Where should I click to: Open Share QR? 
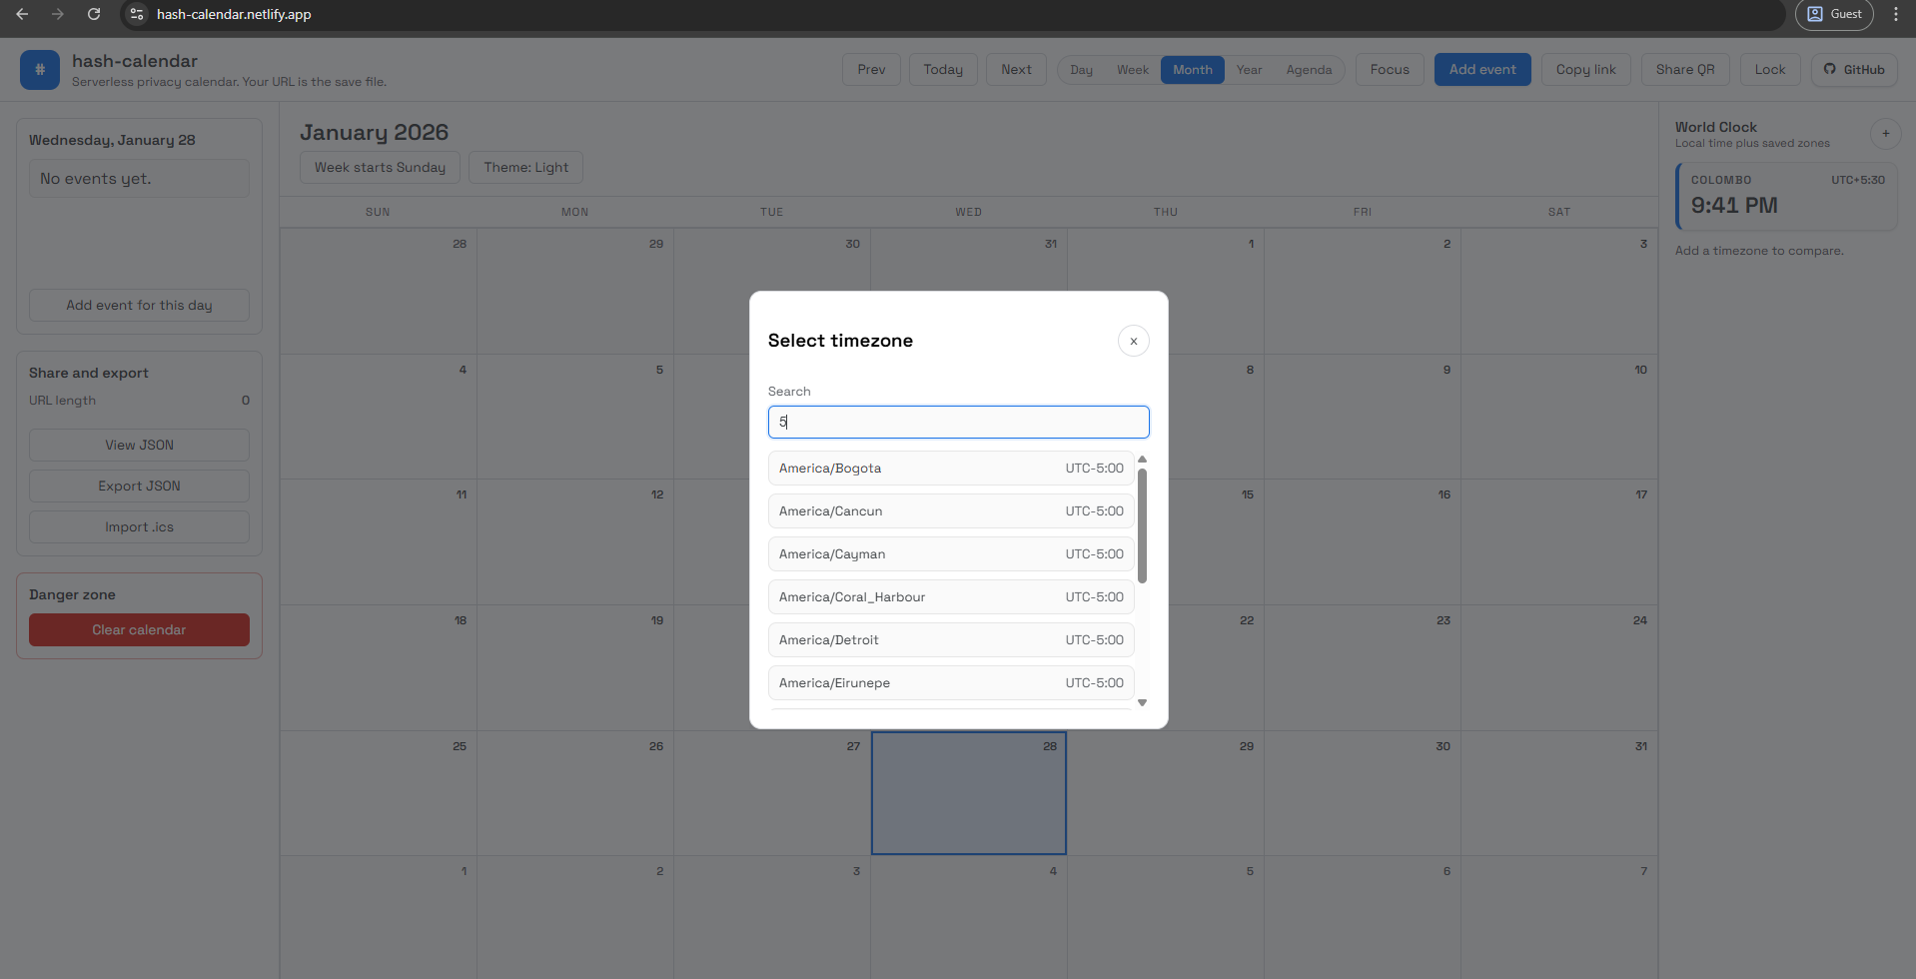(1685, 70)
